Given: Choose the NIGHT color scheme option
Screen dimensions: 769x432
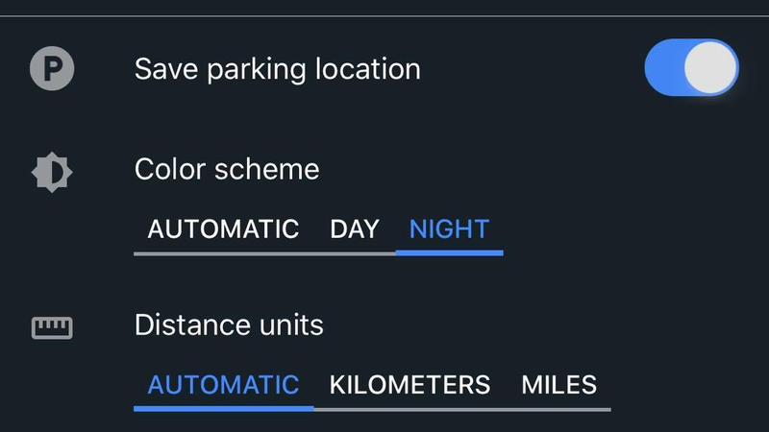Looking at the screenshot, I should pyautogui.click(x=449, y=229).
